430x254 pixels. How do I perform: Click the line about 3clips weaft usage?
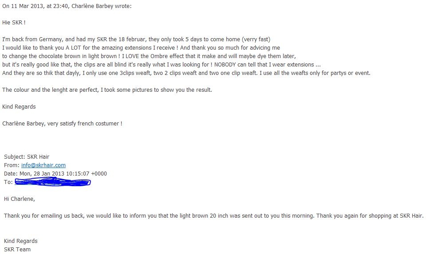186,73
